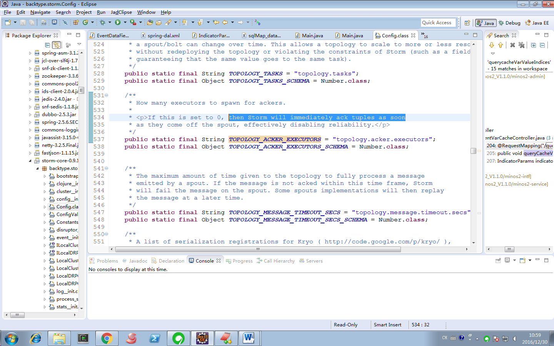This screenshot has height=346, width=554.
Task: Click the green Run toolbar button
Action: (118, 23)
